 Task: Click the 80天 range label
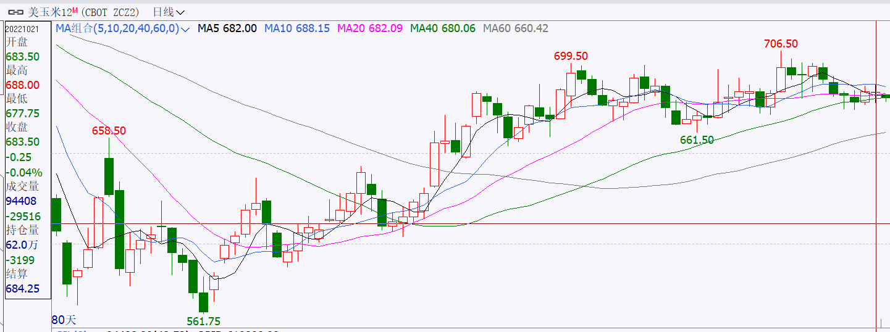(64, 320)
